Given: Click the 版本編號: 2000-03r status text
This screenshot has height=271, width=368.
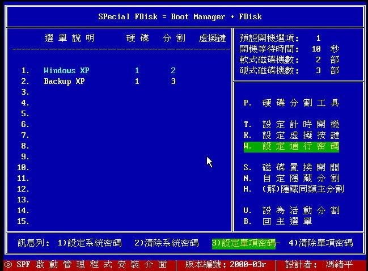Looking at the screenshot, I should (x=226, y=265).
